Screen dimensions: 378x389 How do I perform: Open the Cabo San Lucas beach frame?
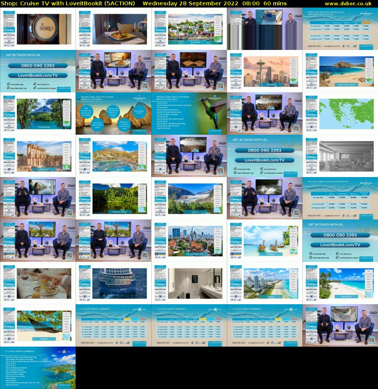pyautogui.click(x=340, y=71)
